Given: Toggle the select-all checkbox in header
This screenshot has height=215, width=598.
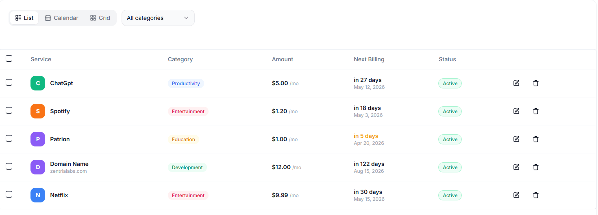Looking at the screenshot, I should pos(9,58).
